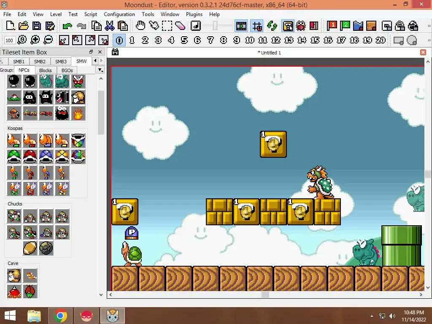Toggle the grid snap button
Screen dimensions: 432x324
(x=257, y=26)
